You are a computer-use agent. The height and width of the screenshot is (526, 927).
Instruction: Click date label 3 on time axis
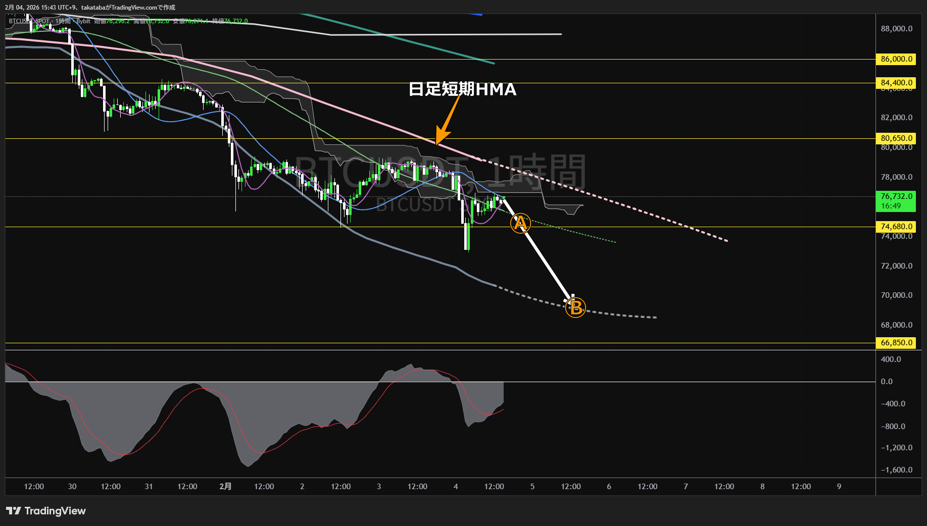(379, 487)
